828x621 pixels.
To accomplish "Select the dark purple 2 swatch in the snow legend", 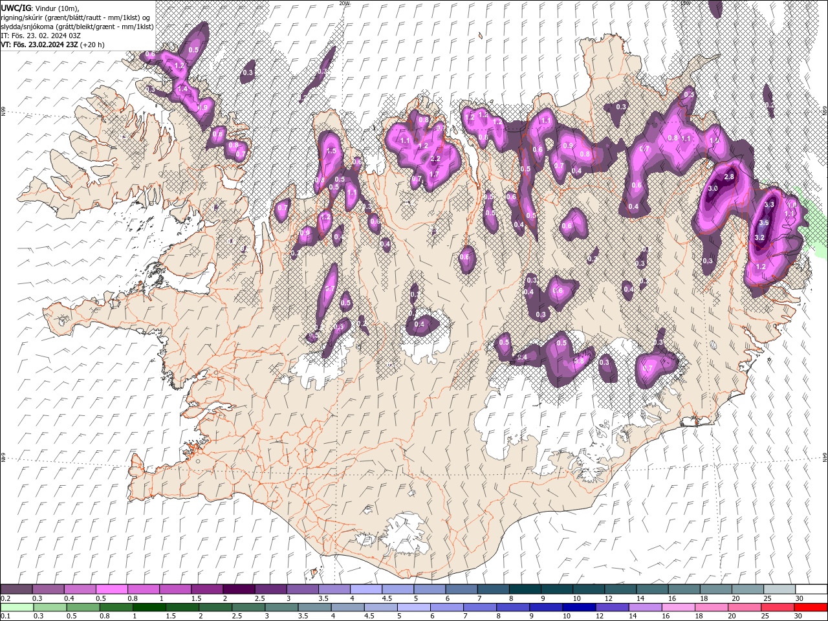I will pos(238,589).
